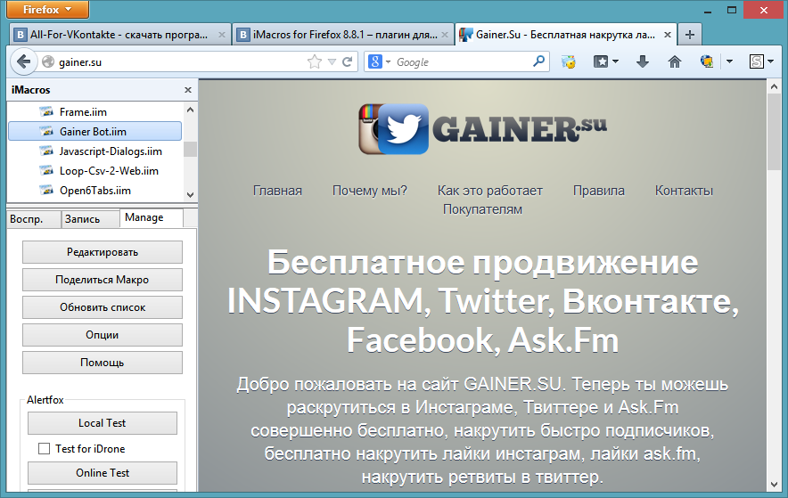Click the Gainer Bot.iim macro file icon

(x=46, y=131)
